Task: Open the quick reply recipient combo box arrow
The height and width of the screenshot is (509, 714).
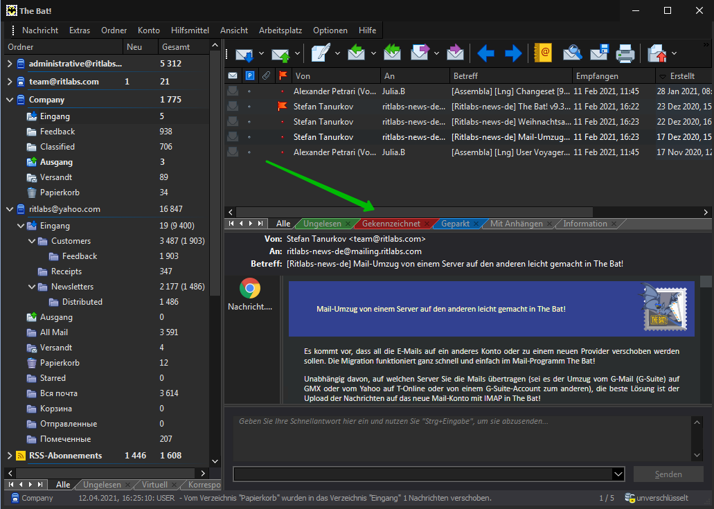Action: click(618, 474)
